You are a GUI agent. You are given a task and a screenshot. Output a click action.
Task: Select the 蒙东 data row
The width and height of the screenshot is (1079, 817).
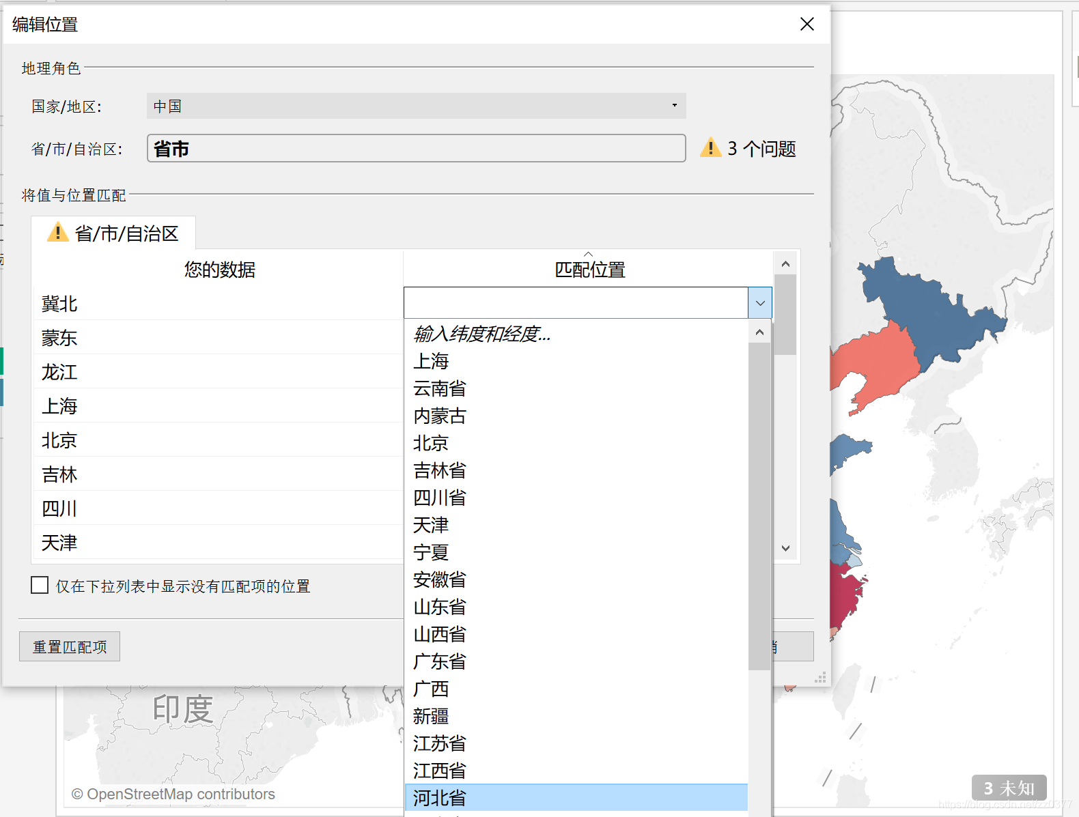pyautogui.click(x=219, y=338)
